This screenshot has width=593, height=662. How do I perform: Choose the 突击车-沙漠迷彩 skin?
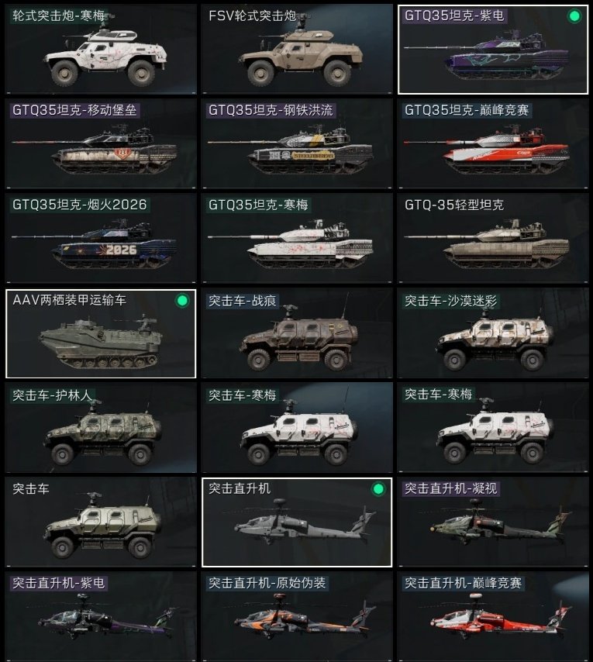point(493,333)
